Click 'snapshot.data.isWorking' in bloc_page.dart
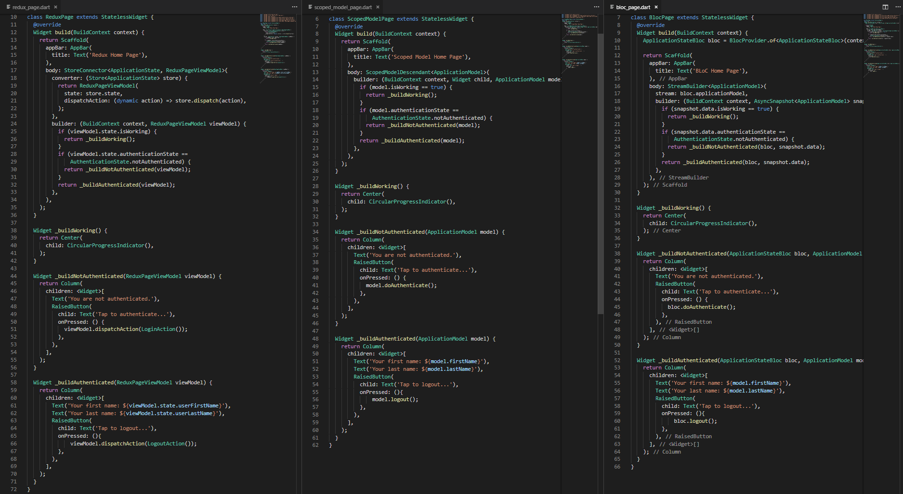903x494 pixels. tap(709, 109)
